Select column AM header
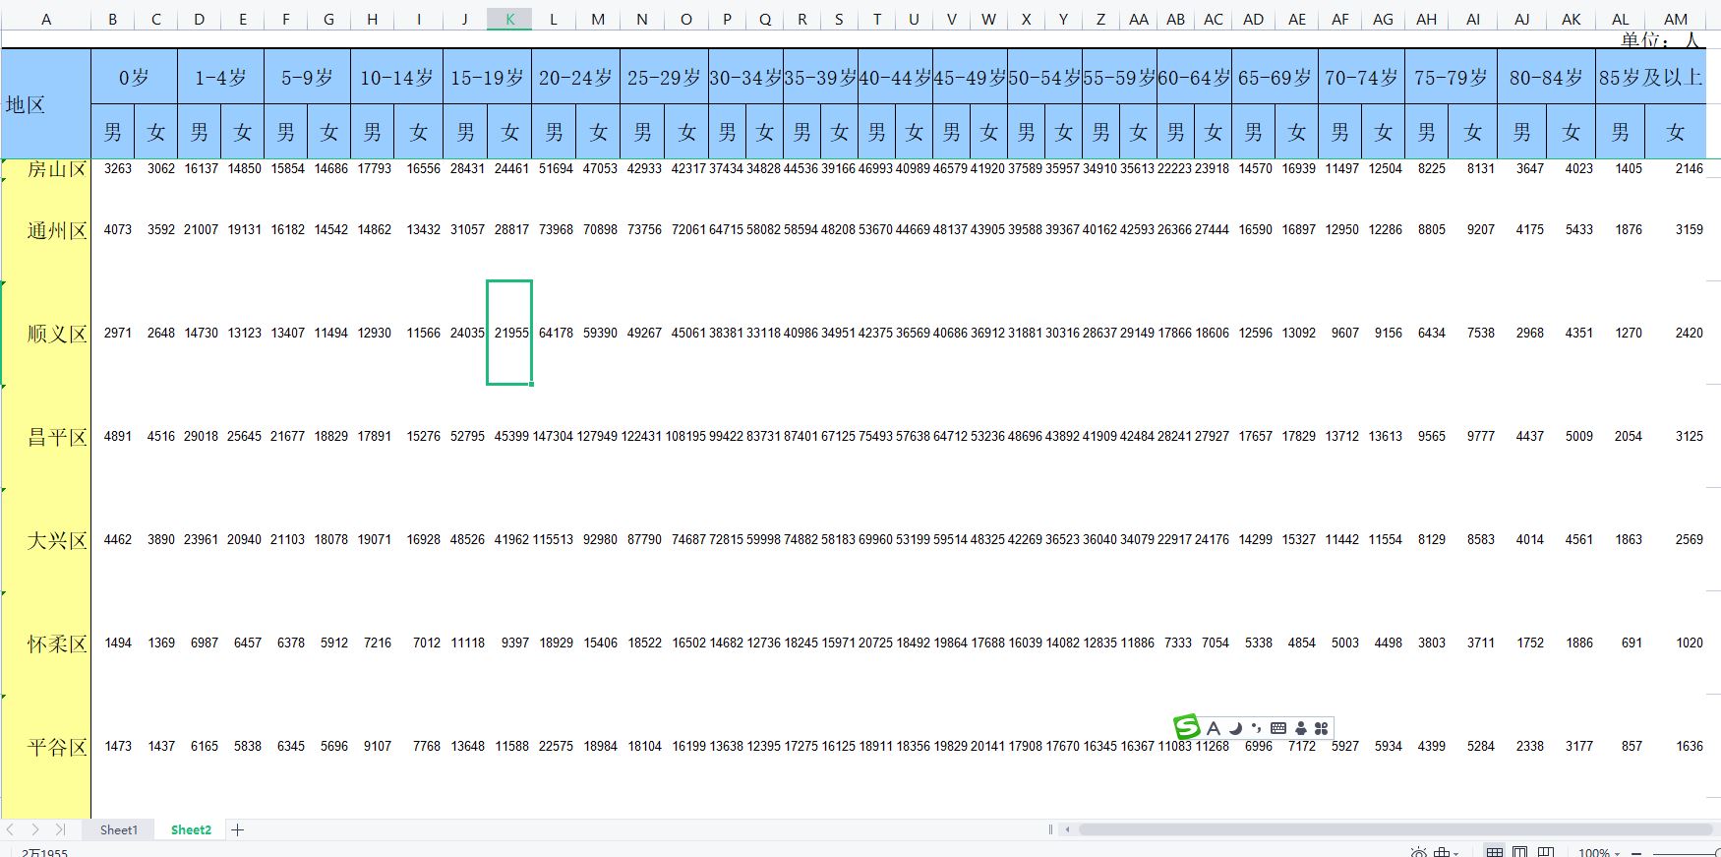This screenshot has height=857, width=1721. pyautogui.click(x=1676, y=19)
